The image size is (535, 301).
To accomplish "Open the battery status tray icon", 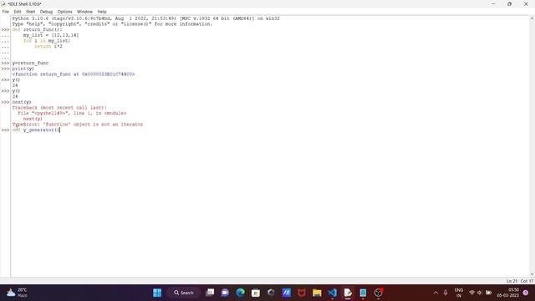I will pos(488,293).
